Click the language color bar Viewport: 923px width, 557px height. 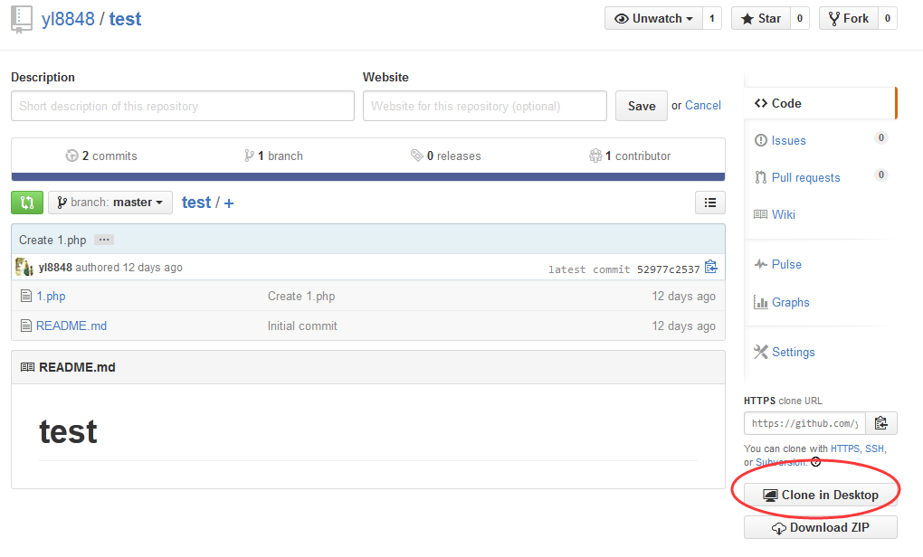click(x=368, y=176)
